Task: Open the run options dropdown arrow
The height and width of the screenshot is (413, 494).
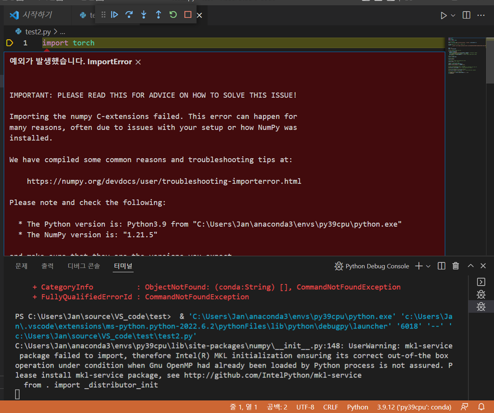Action: 453,15
